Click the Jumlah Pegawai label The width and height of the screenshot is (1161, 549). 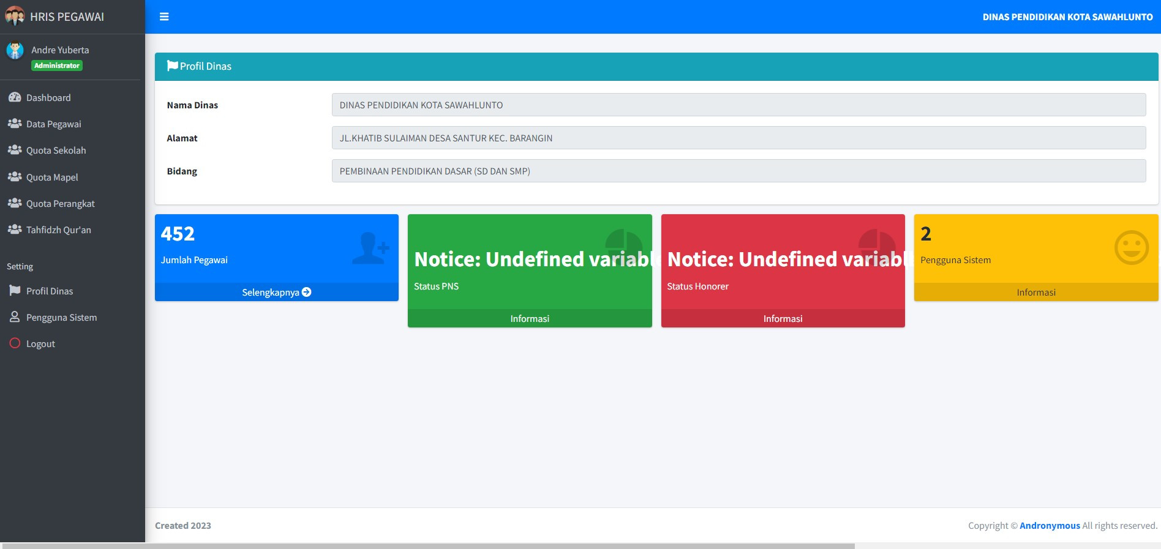[x=194, y=260]
